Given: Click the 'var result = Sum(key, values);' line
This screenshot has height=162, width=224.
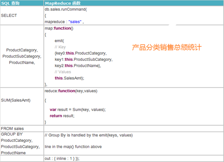Looking at the screenshot, I should click(78, 110).
